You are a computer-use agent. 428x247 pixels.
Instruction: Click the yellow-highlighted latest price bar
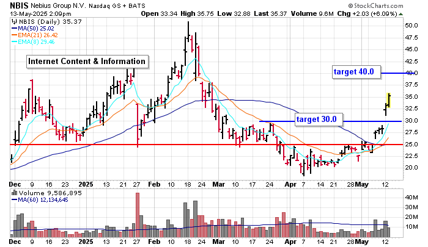389,101
